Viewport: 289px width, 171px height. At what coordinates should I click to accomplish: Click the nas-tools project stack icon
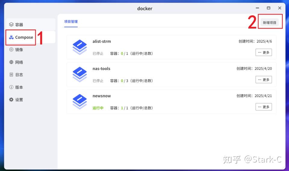point(79,74)
